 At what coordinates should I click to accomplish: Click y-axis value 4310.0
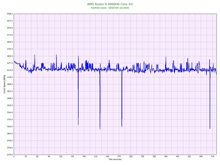click(x=10, y=70)
